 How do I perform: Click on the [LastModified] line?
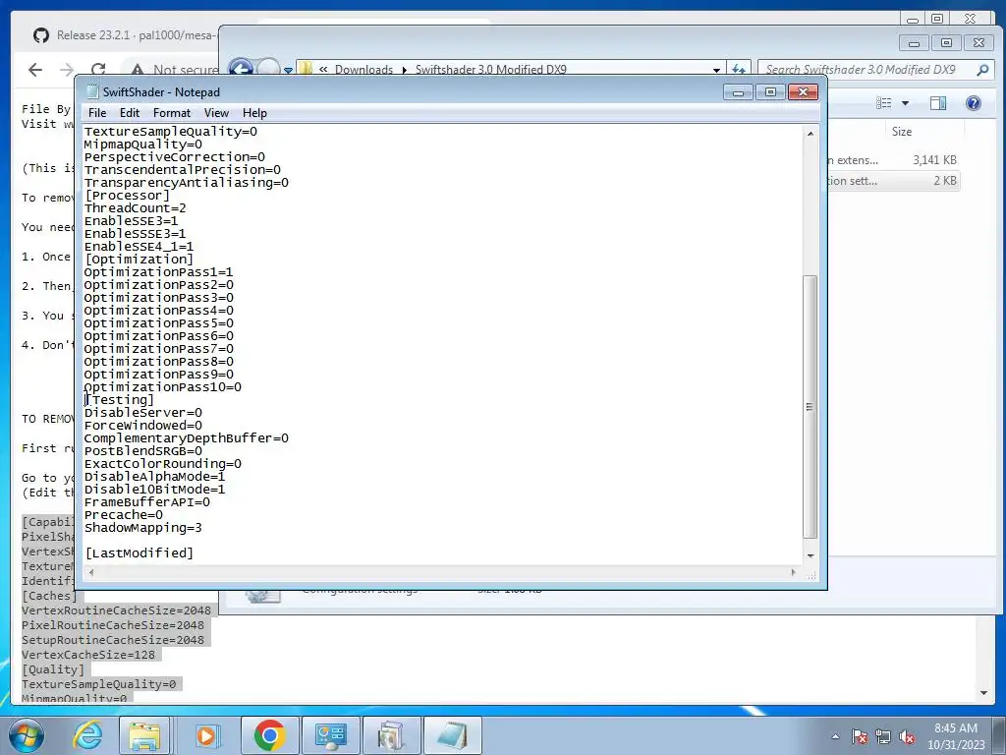coord(139,552)
